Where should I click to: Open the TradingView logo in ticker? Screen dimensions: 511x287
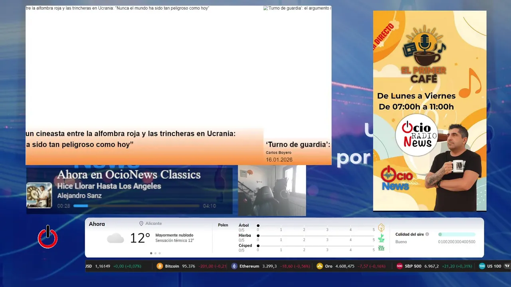click(507, 266)
